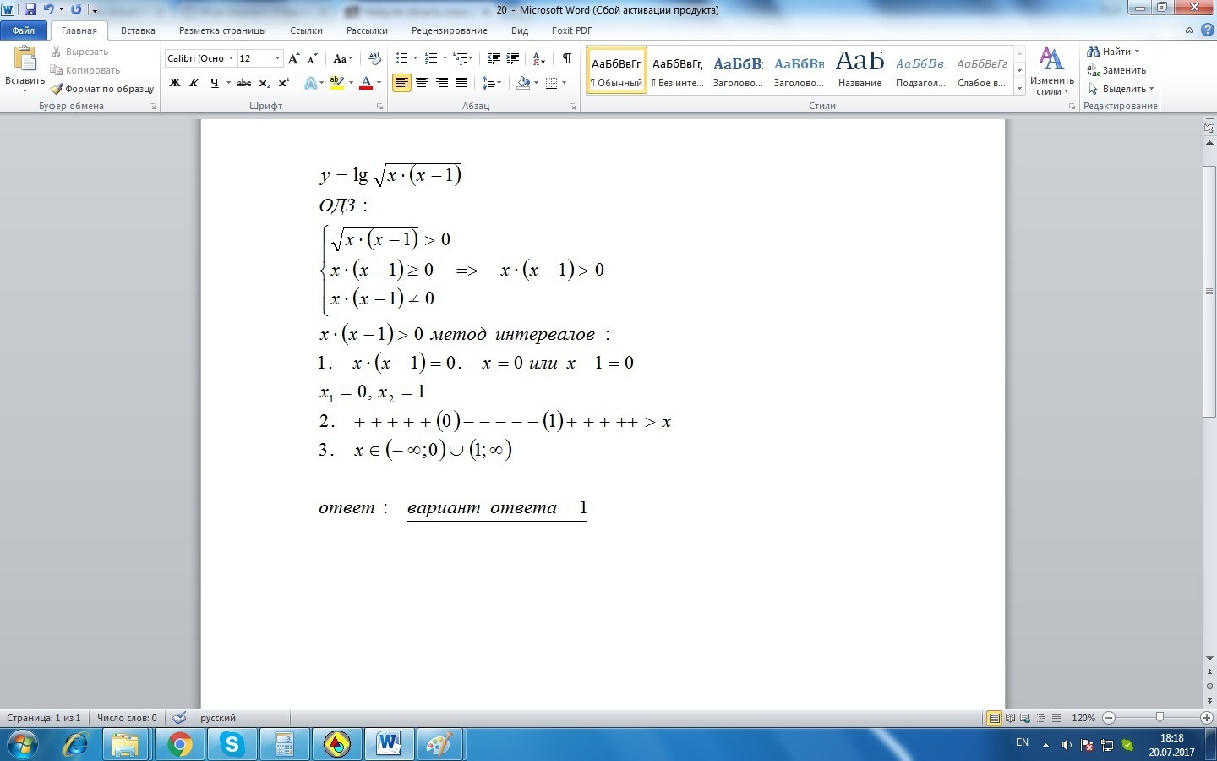Image resolution: width=1217 pixels, height=761 pixels.
Task: Redo the last action
Action: [76, 9]
